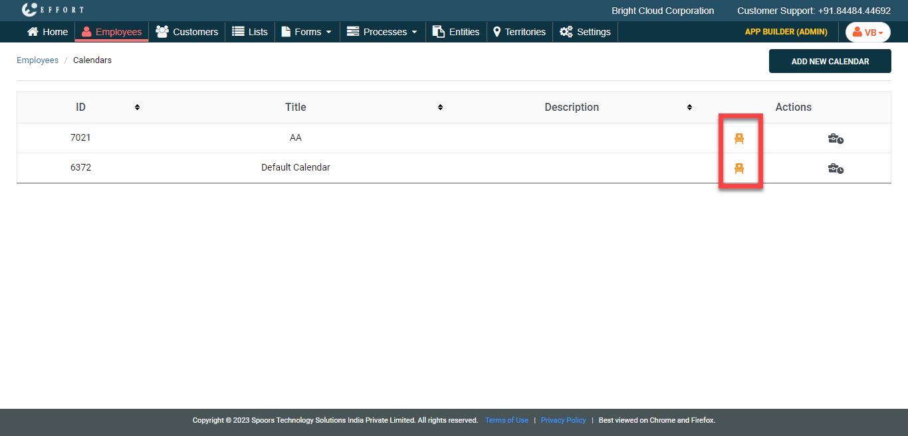Open Terms of Use footer link
Image resolution: width=908 pixels, height=436 pixels.
[507, 420]
